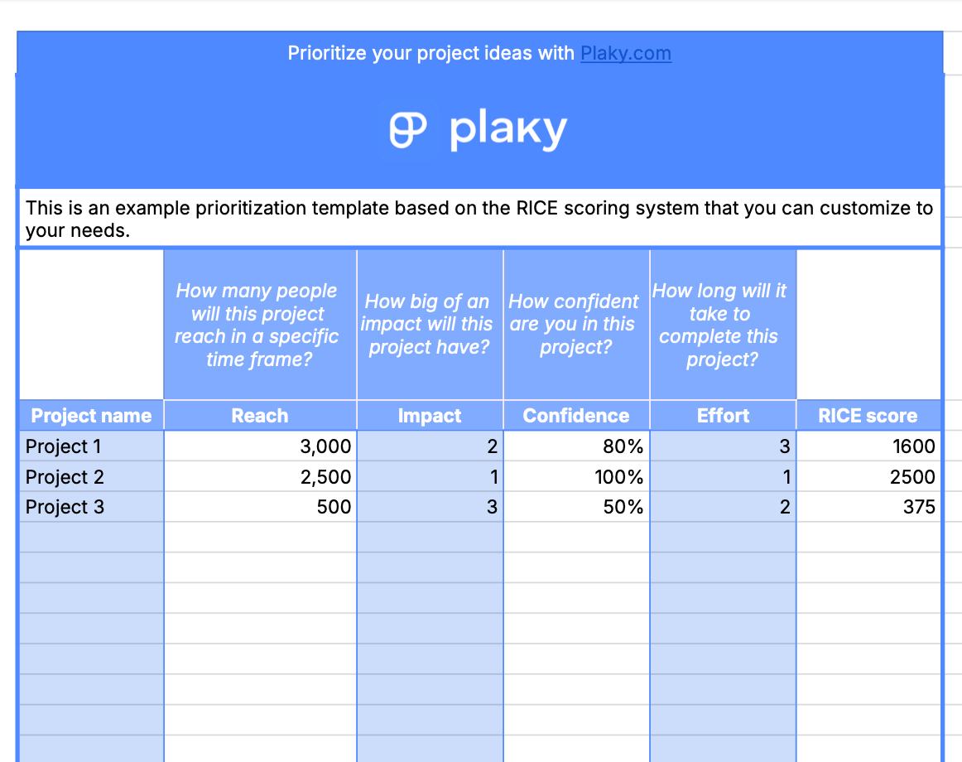Open the Plaky.com hyperlink
The width and height of the screenshot is (962, 762).
(x=625, y=54)
